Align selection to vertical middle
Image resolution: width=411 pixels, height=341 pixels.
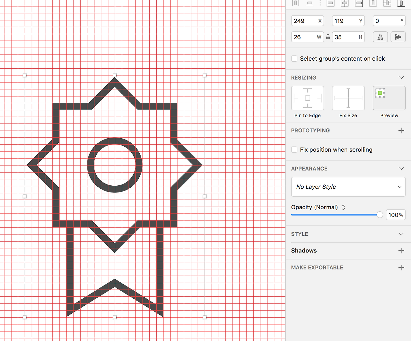pos(387,3)
